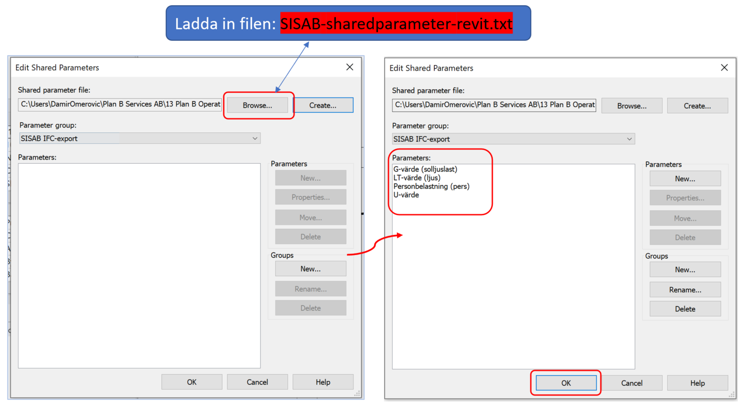Click Groups Rename button in left dialog
The width and height of the screenshot is (745, 411).
[310, 289]
